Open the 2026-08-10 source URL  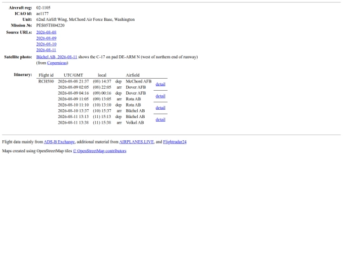[x=46, y=44]
